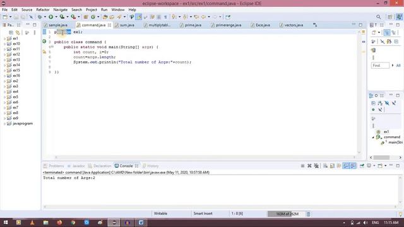Open dropdown beside New file icon

[x=10, y=17]
